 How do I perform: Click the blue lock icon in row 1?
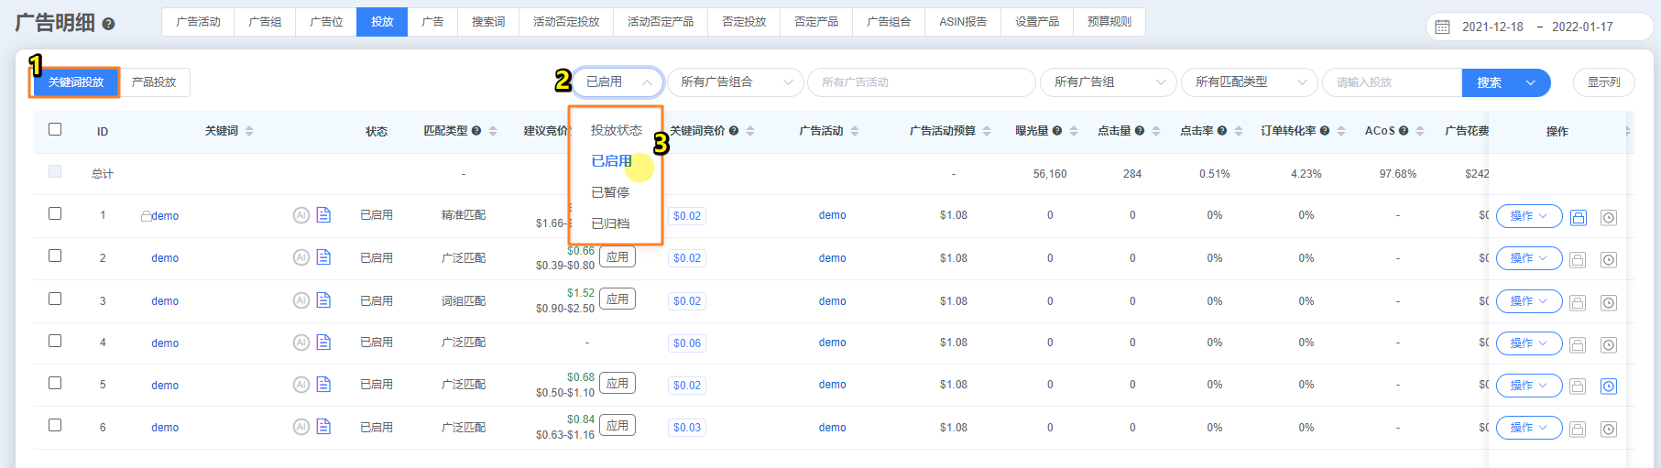pos(1578,217)
